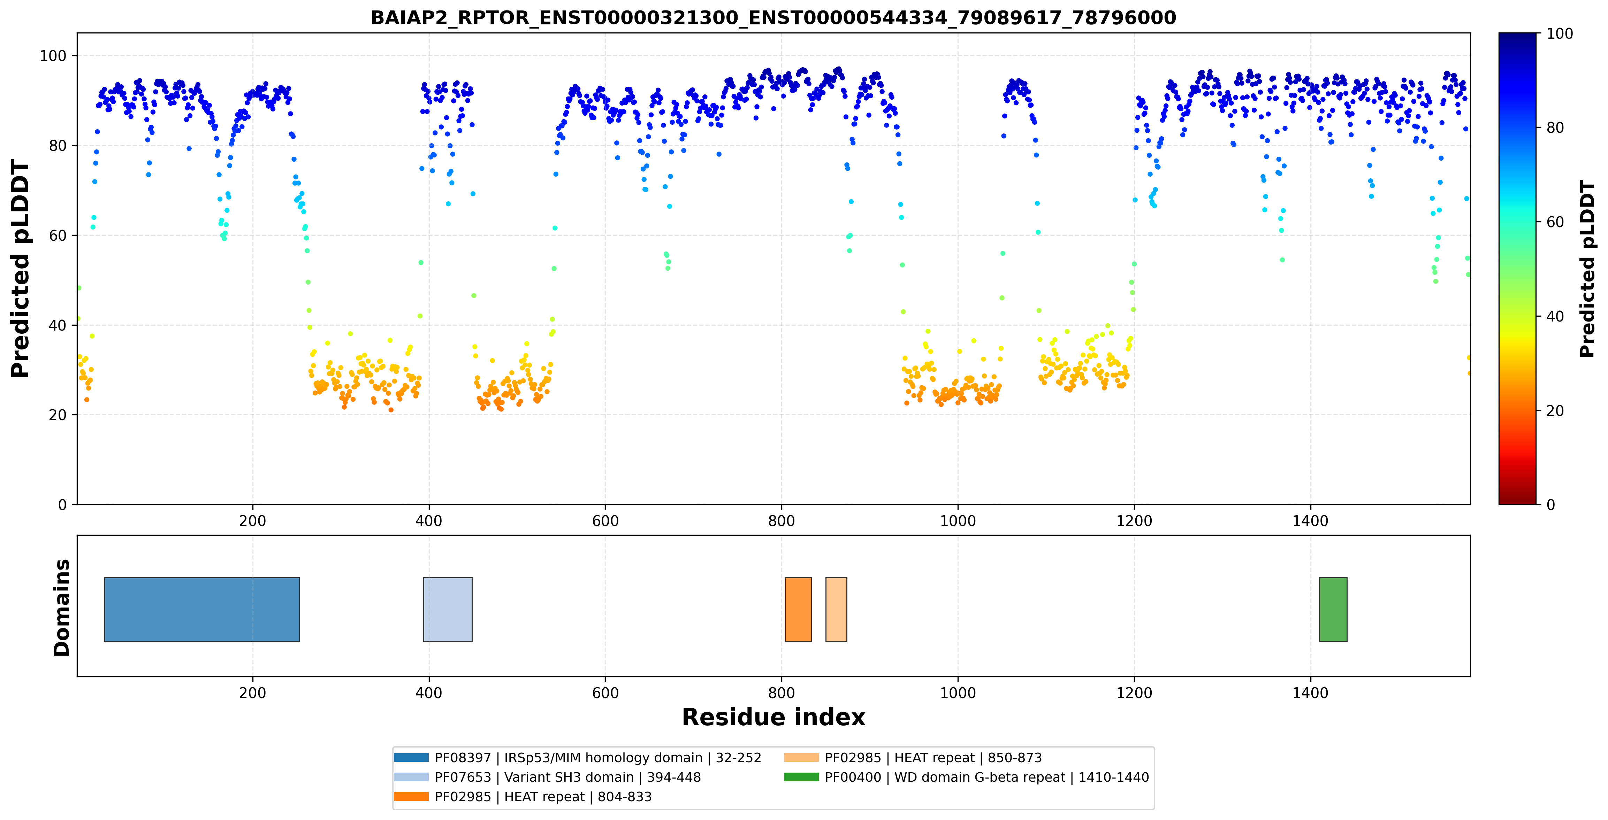Click PF00400 green legend swatch
Screen dimensions: 1608x820
(801, 777)
